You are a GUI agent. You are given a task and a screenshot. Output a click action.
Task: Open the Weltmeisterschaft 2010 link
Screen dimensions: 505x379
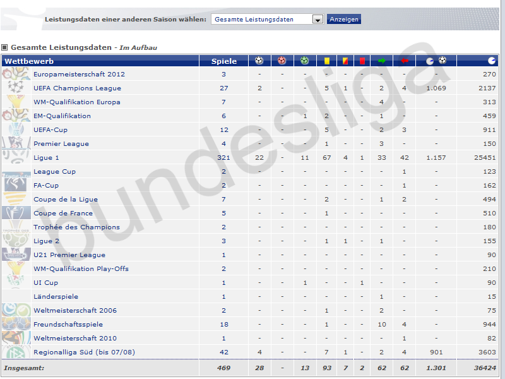point(75,338)
